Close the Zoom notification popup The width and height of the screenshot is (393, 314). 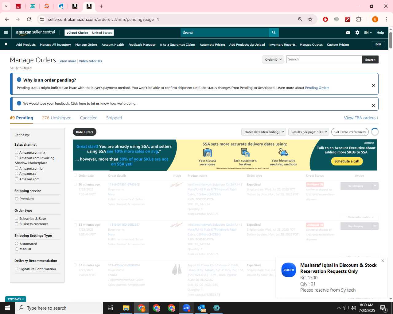tap(383, 261)
